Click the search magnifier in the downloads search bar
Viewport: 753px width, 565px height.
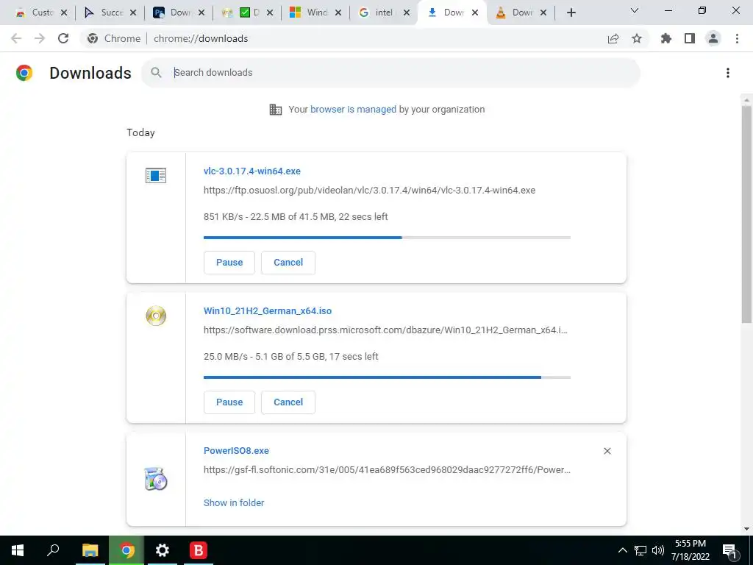point(156,73)
